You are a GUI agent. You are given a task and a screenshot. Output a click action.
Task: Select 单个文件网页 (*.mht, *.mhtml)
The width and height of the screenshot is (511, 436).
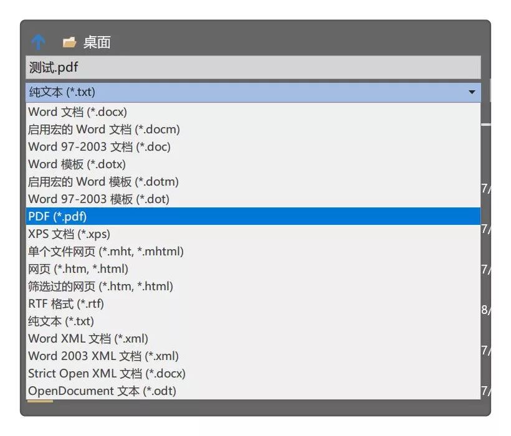tap(253, 252)
